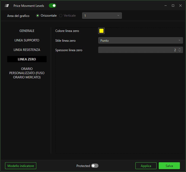The image size is (186, 172).
Task: Click the Spessore linea zero label
Action: pos(69,50)
